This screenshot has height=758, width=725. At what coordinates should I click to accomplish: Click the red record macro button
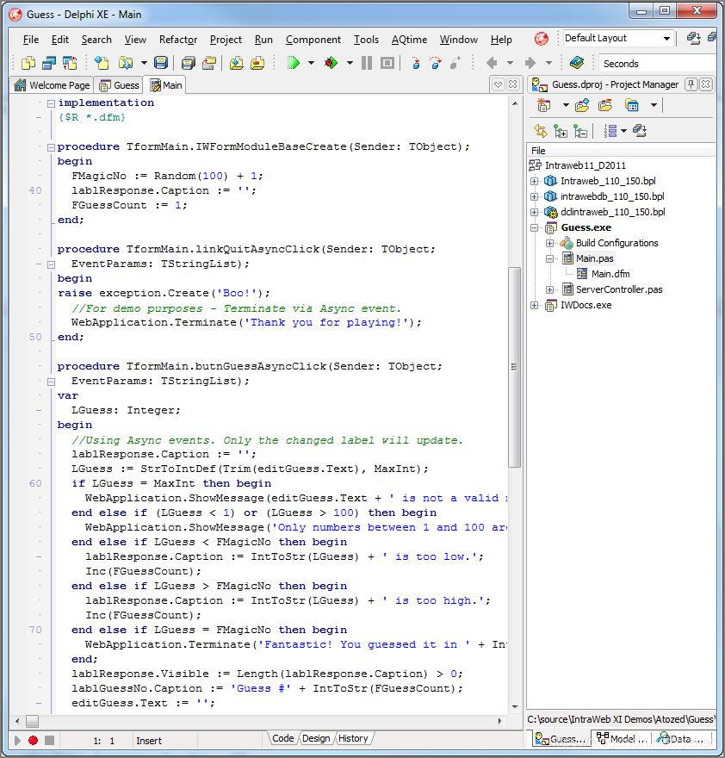pos(33,740)
